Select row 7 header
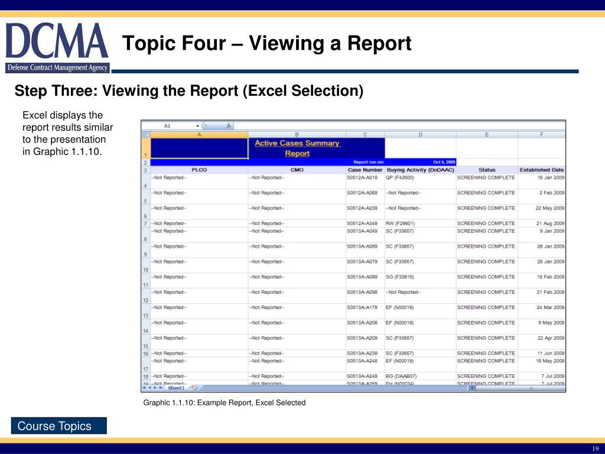 146,223
